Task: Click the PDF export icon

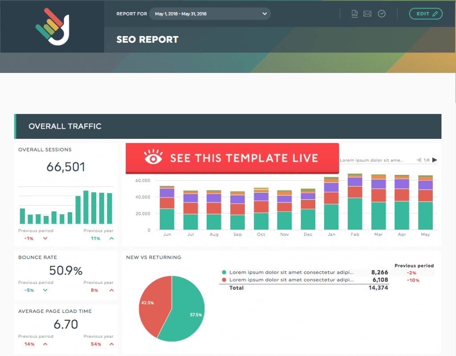Action: pyautogui.click(x=355, y=14)
